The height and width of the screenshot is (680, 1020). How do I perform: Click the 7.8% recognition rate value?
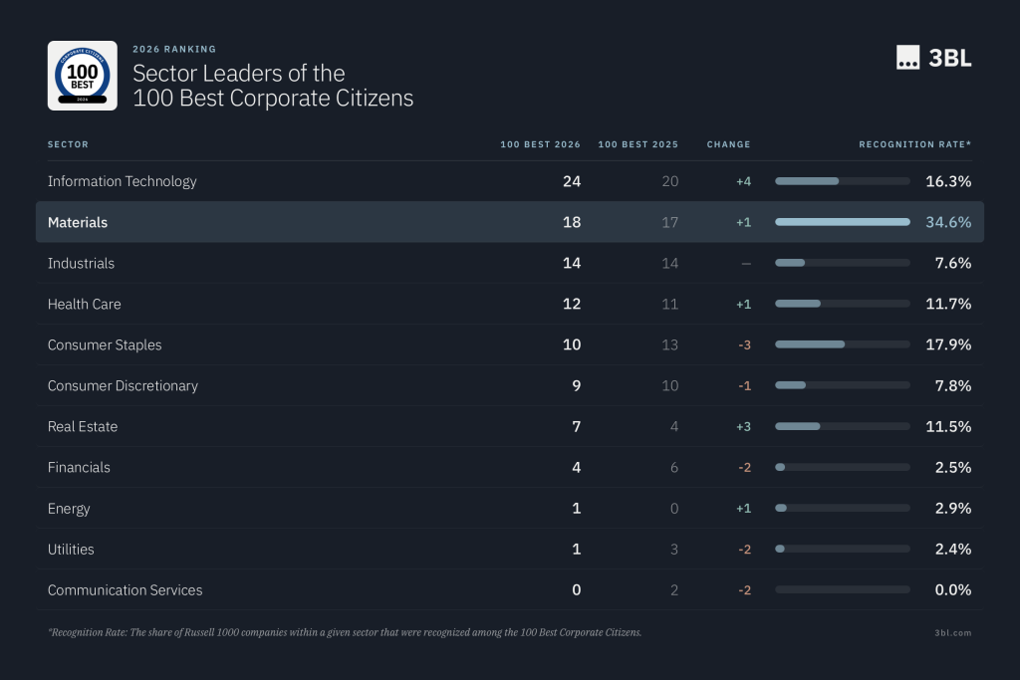(x=953, y=386)
